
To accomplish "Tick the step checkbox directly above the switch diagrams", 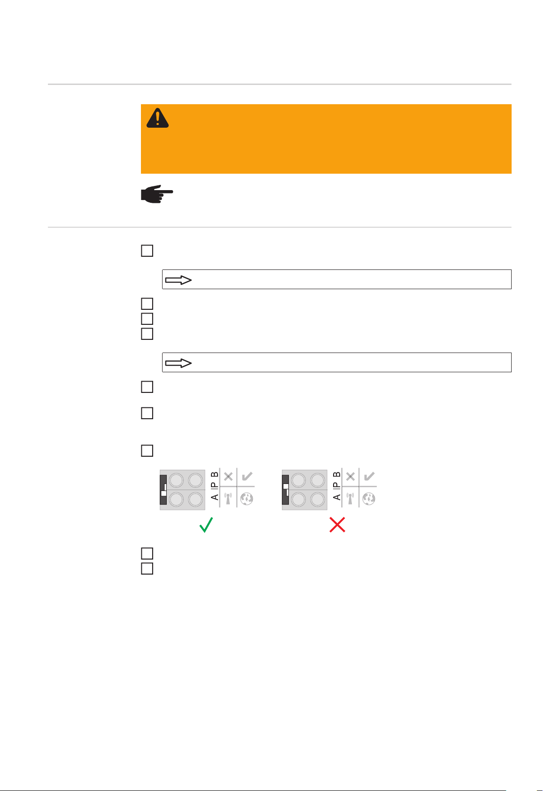I will [x=147, y=451].
